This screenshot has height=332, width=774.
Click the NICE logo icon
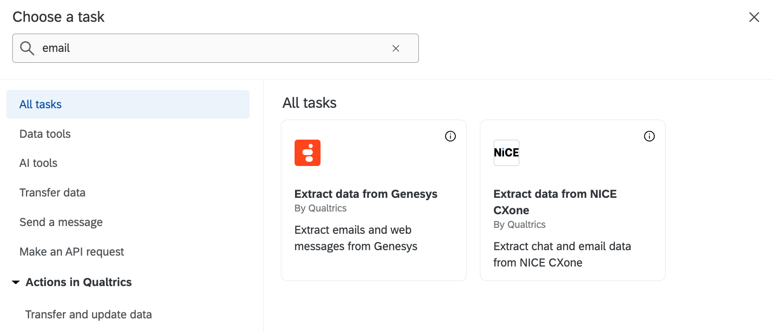coord(506,153)
